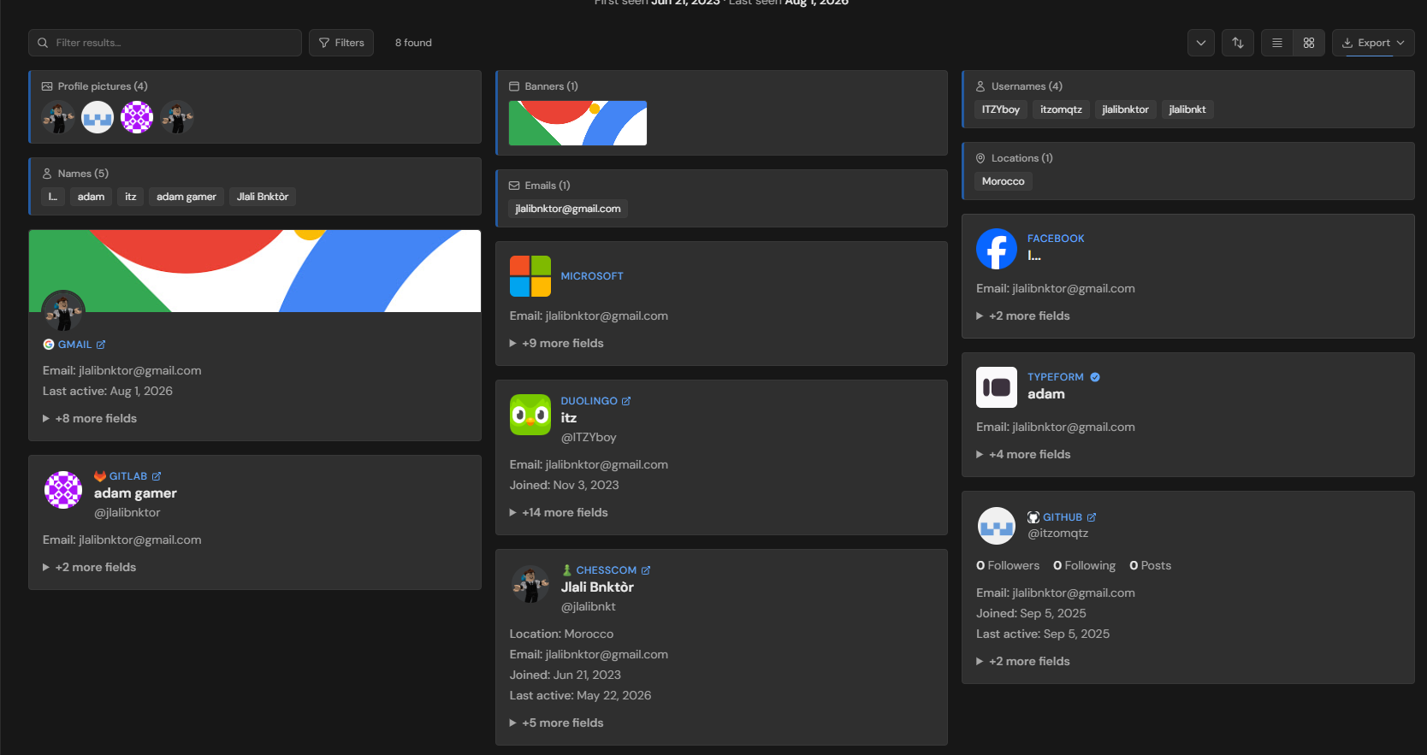Expand +14 more fields in Duolingo card
1427x755 pixels.
coord(559,512)
